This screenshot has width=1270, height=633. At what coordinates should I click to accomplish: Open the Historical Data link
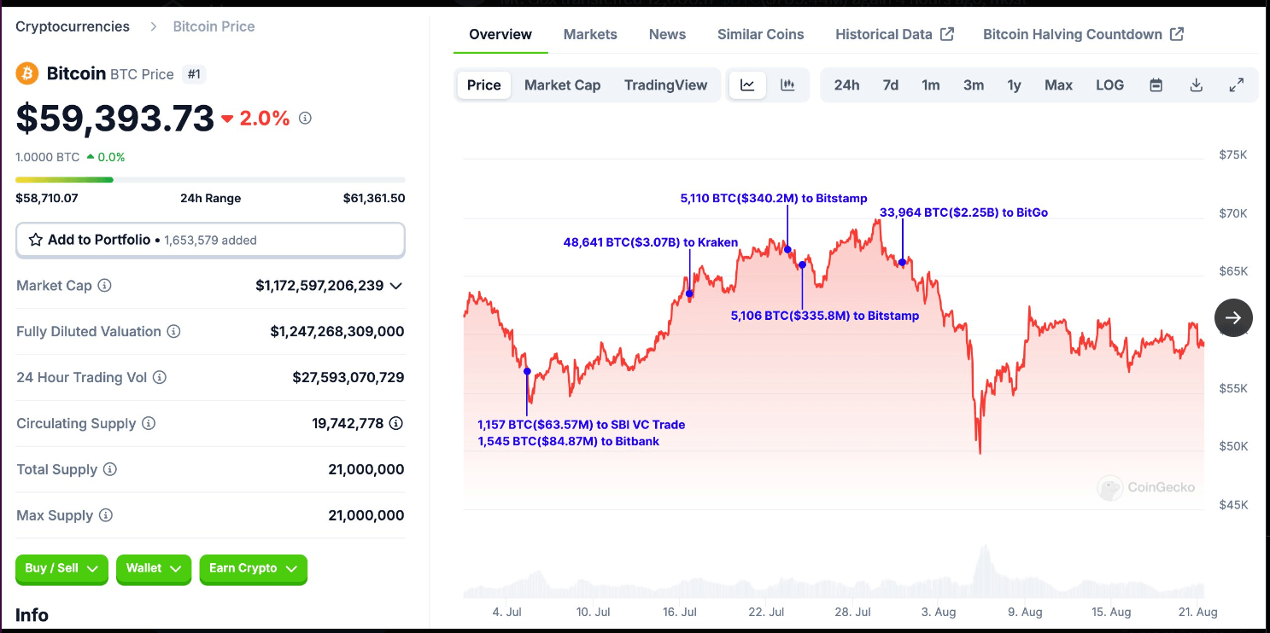pyautogui.click(x=884, y=34)
